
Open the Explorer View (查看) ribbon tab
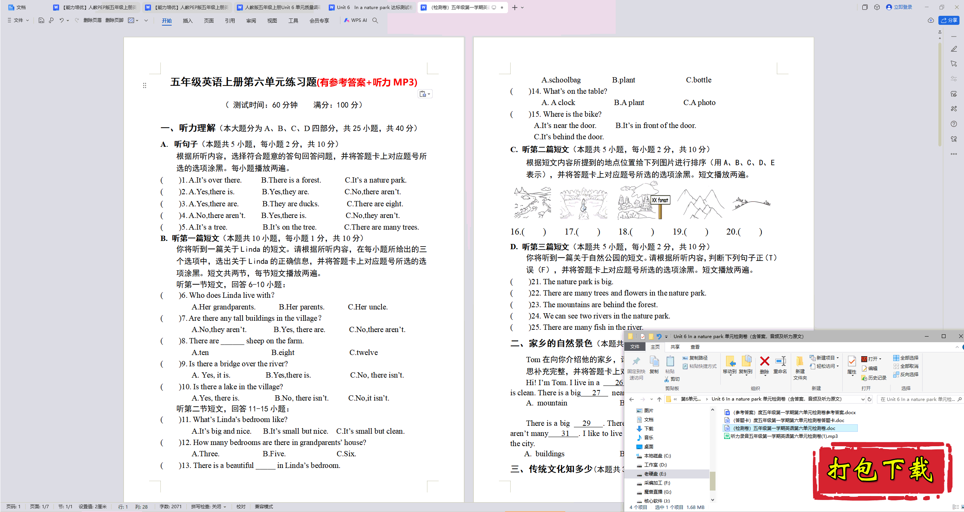695,347
